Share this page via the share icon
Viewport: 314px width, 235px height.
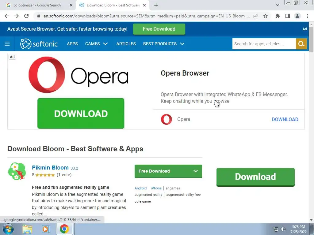[256, 16]
